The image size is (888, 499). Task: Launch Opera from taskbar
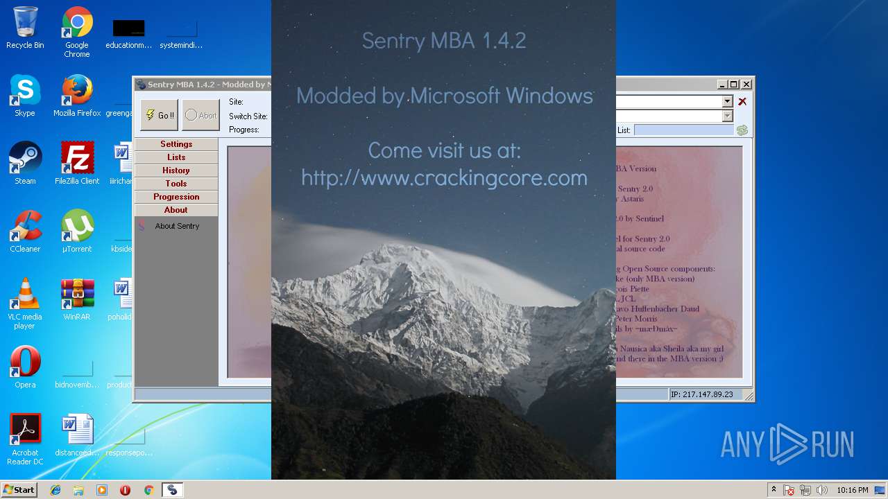pyautogui.click(x=125, y=490)
